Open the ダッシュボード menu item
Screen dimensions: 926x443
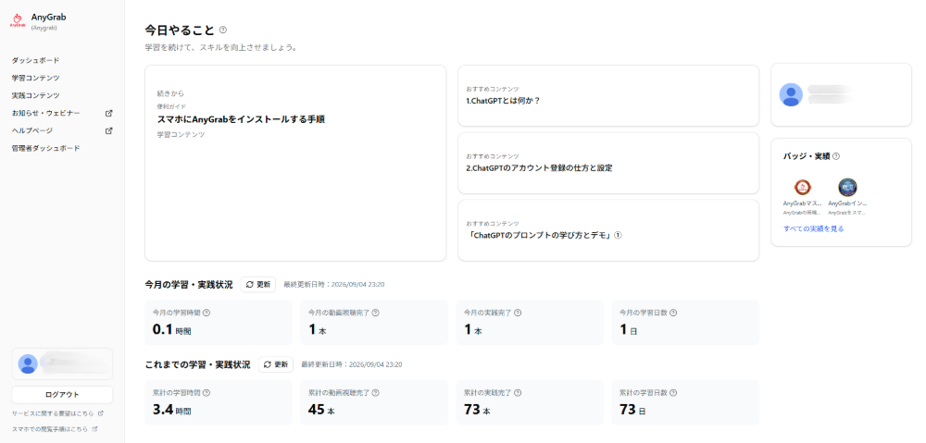35,60
